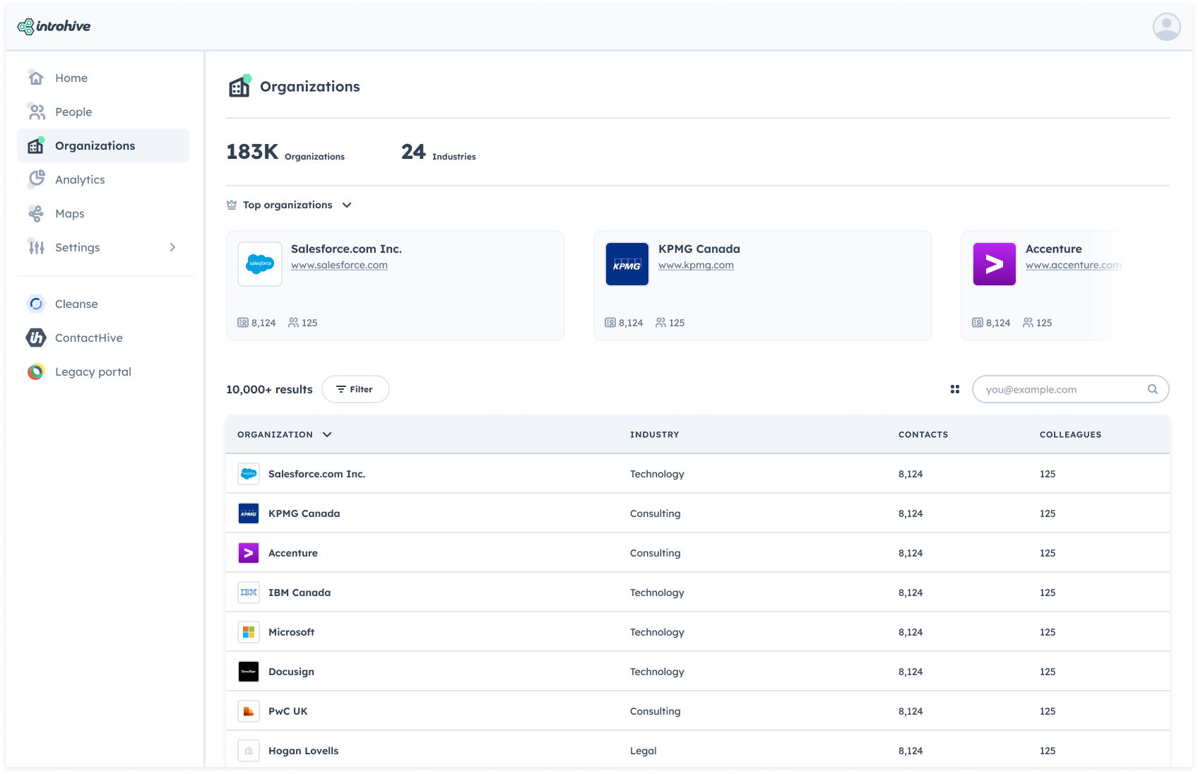Click Docusign logo in table row

249,672
